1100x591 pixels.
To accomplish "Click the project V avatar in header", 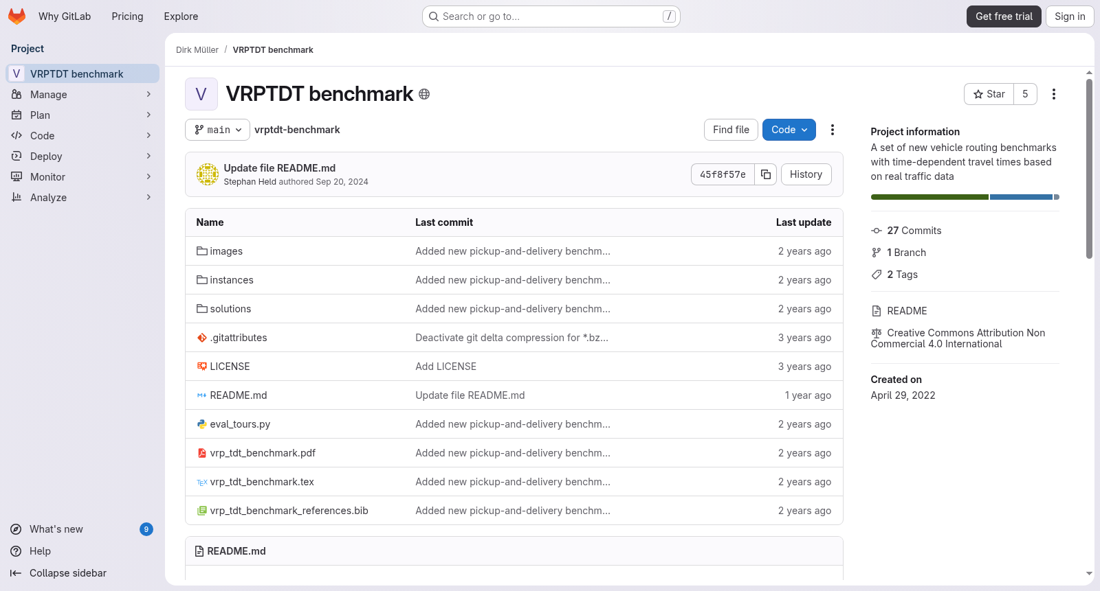I will tap(201, 94).
